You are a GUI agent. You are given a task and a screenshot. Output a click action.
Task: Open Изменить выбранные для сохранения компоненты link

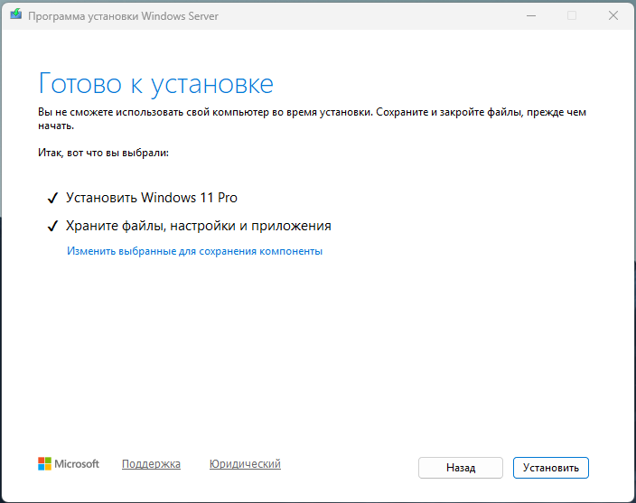pyautogui.click(x=194, y=251)
